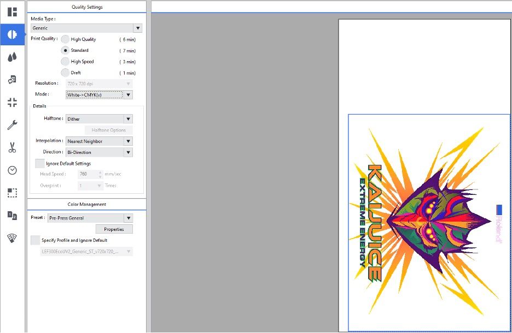Select Draft print quality

(x=66, y=73)
